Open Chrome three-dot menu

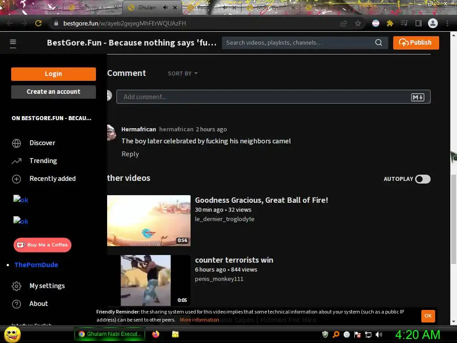[447, 23]
